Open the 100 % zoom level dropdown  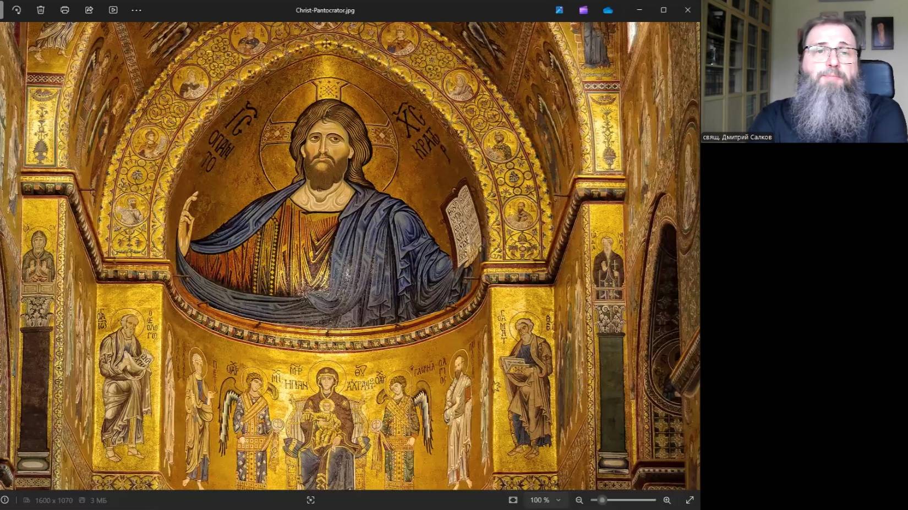coord(545,500)
